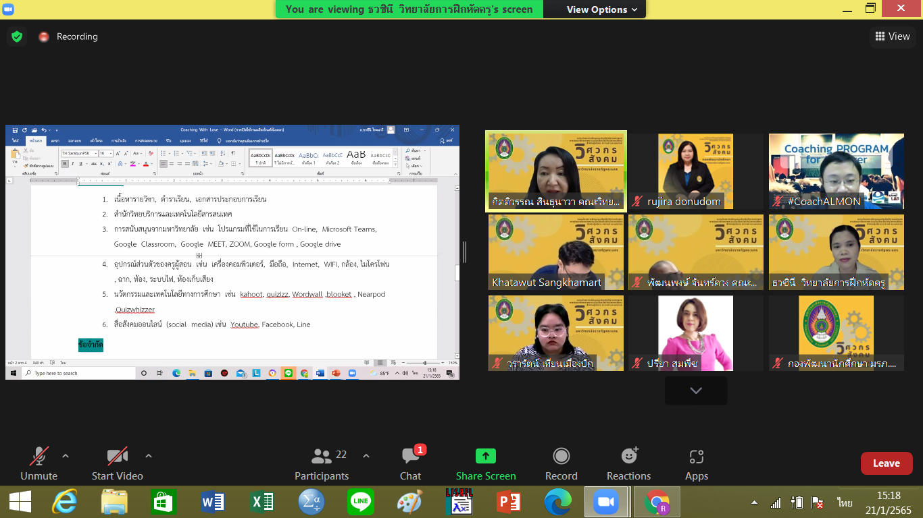Open LISREL program from the taskbar

click(x=459, y=502)
